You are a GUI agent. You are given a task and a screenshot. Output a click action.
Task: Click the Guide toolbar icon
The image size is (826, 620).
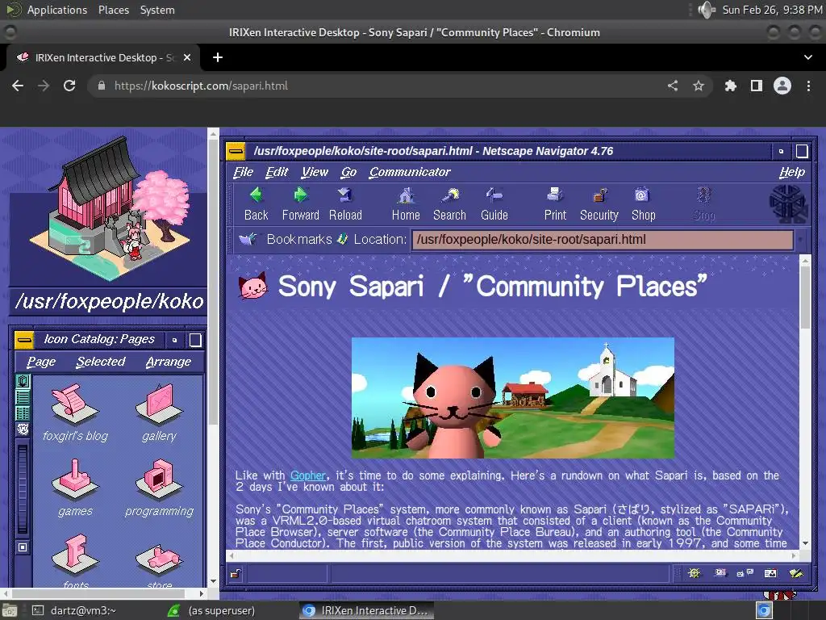coord(494,195)
